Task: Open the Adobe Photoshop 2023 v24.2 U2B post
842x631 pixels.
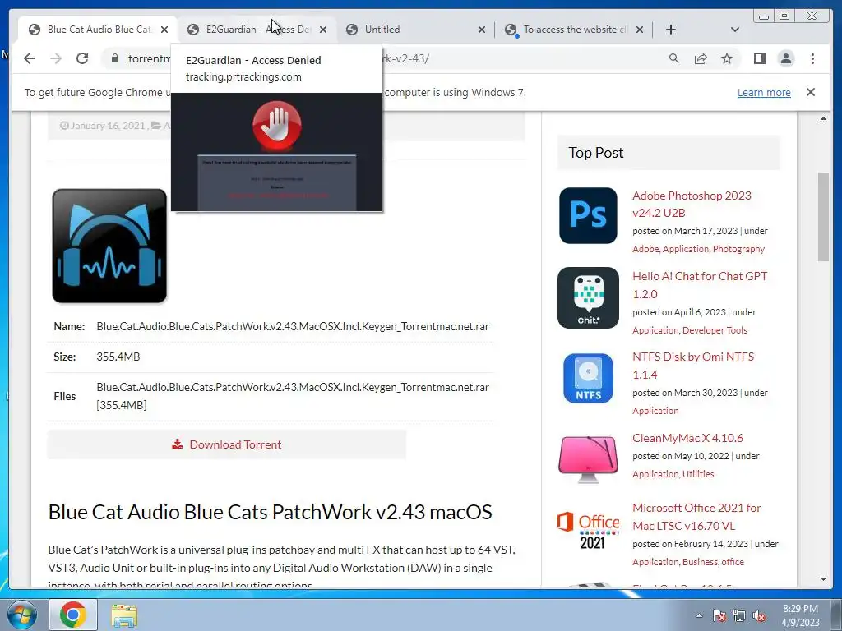Action: [692, 204]
